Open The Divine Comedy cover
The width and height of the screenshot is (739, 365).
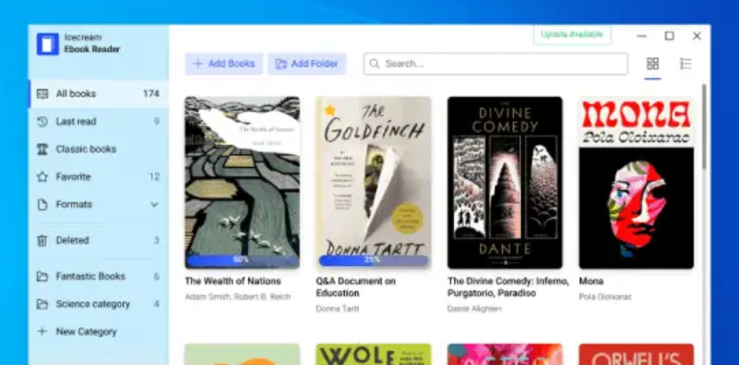pos(505,182)
